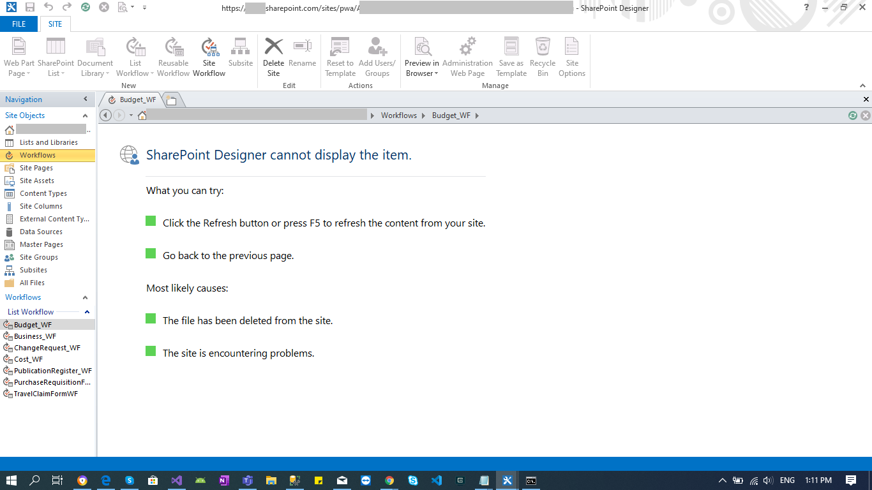Open the new empty tab icon
The width and height of the screenshot is (872, 490).
tap(172, 100)
